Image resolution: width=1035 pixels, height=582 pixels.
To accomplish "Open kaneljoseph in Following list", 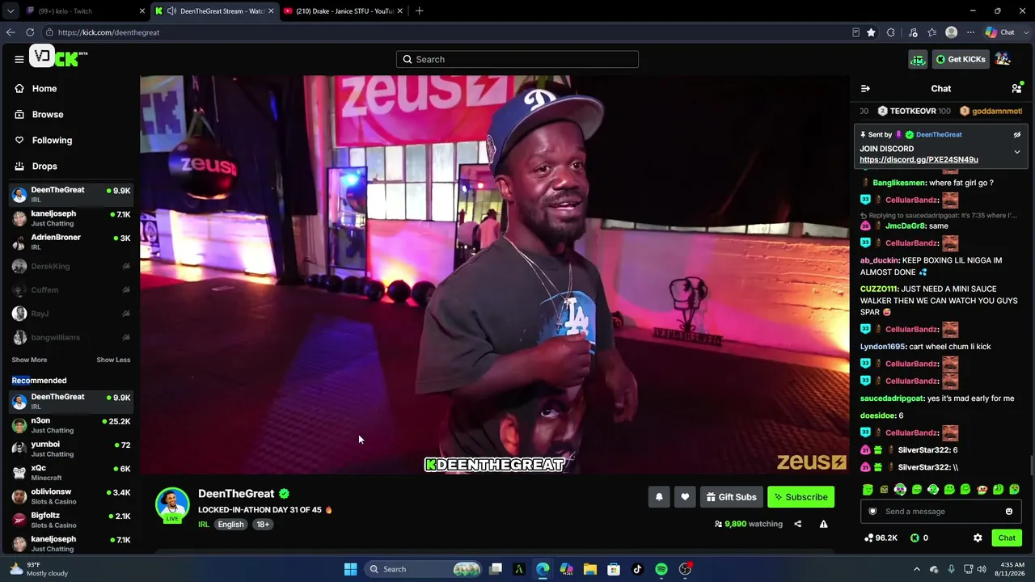I will pyautogui.click(x=71, y=218).
